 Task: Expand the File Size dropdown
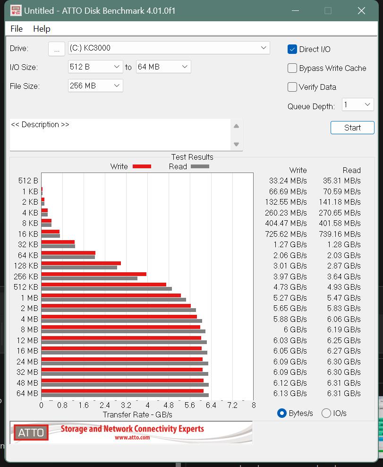[95, 86]
